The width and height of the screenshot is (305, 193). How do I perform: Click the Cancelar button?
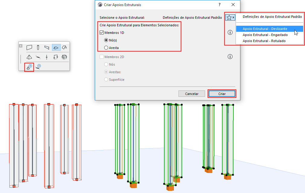coord(191,94)
